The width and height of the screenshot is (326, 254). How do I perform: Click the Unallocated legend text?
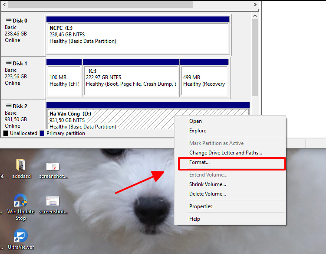click(x=23, y=133)
